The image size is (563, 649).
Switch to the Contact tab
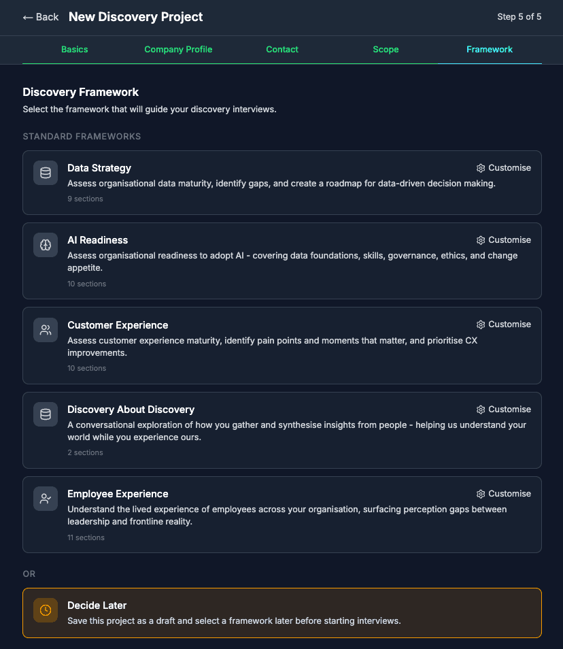point(282,49)
